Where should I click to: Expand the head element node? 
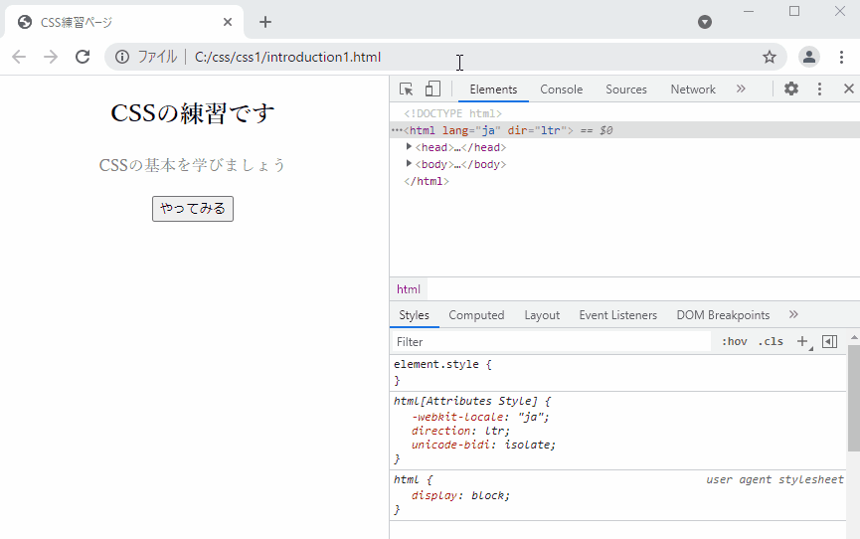pos(409,146)
